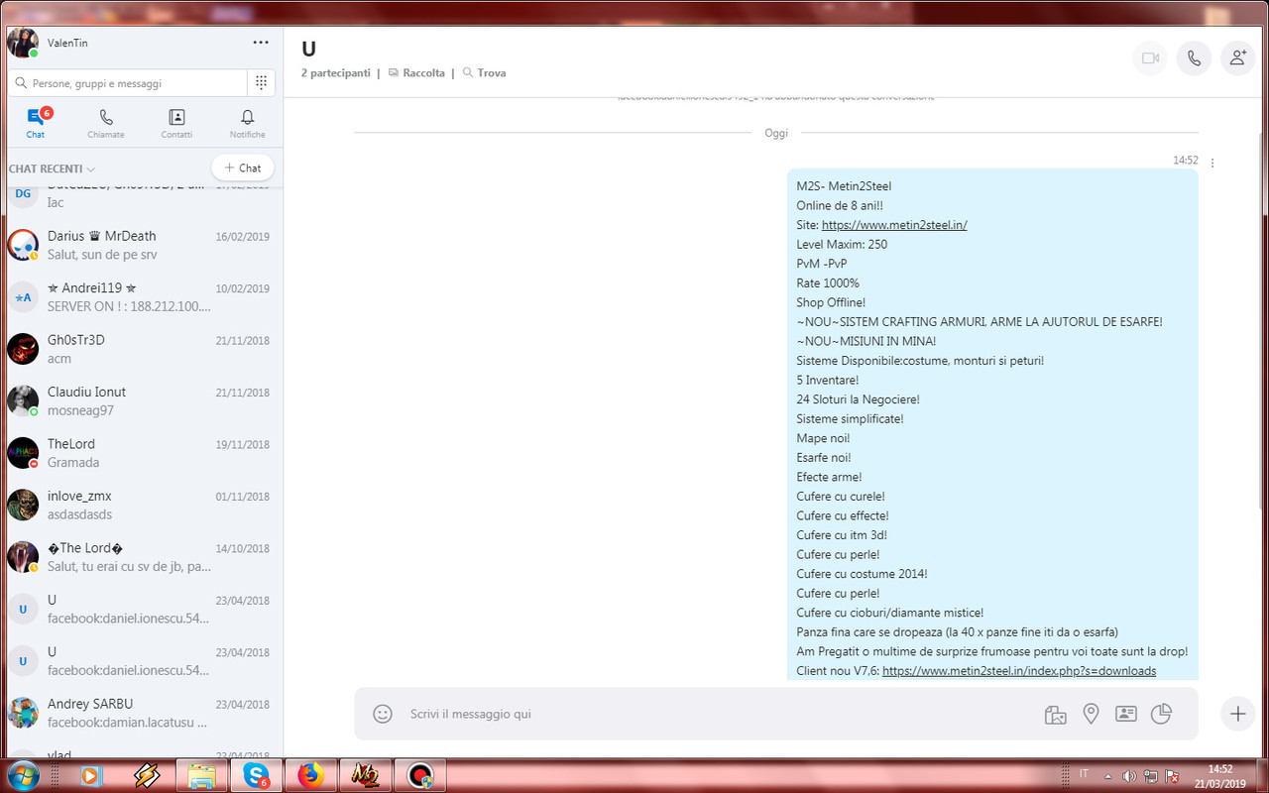Open Windows Explorer folder from taskbar
Screen dimensions: 1269x793
tap(201, 776)
